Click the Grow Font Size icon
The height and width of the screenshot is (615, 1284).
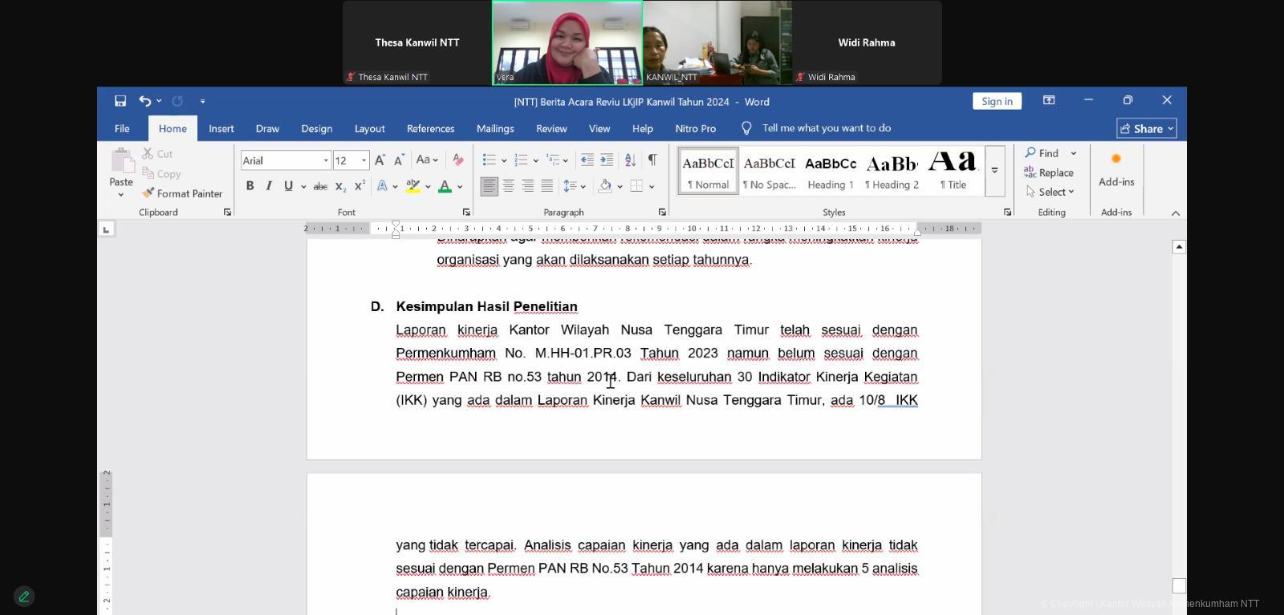pos(380,160)
